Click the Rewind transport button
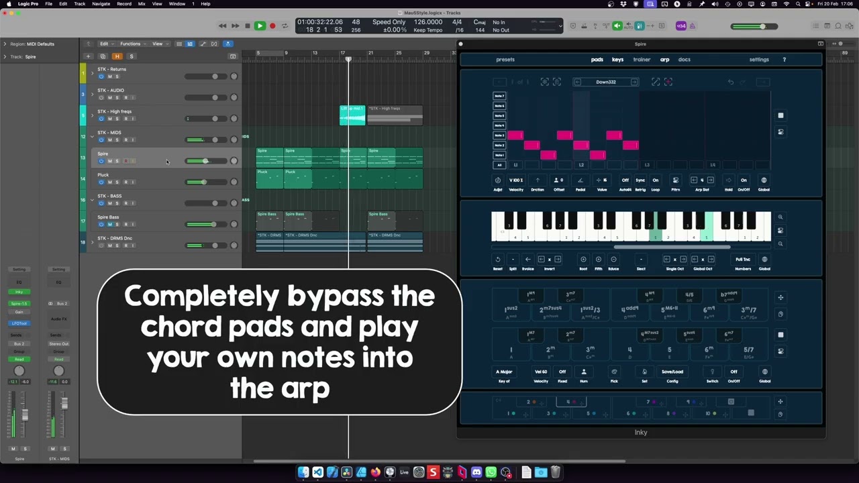859x483 pixels. click(223, 26)
